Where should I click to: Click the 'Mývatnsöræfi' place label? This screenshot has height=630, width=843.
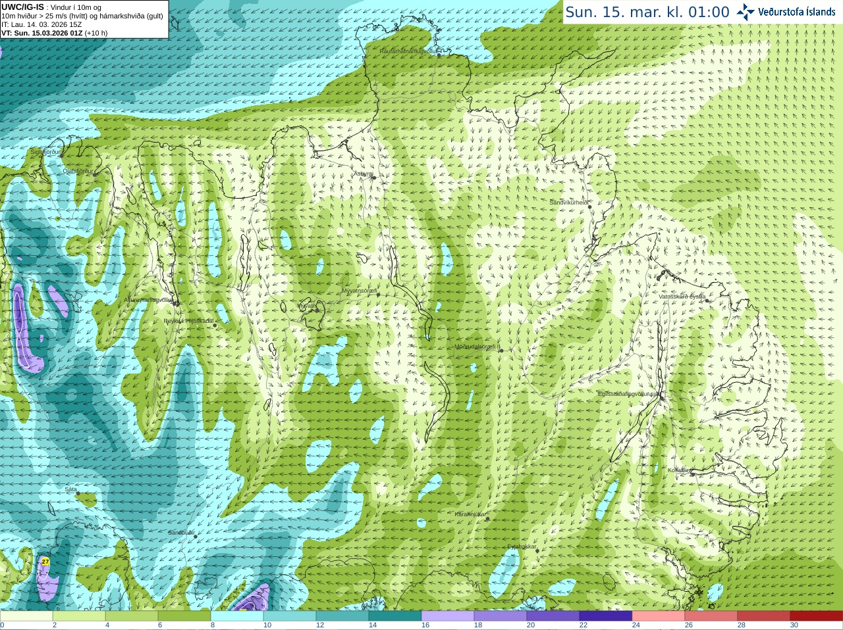[359, 291]
